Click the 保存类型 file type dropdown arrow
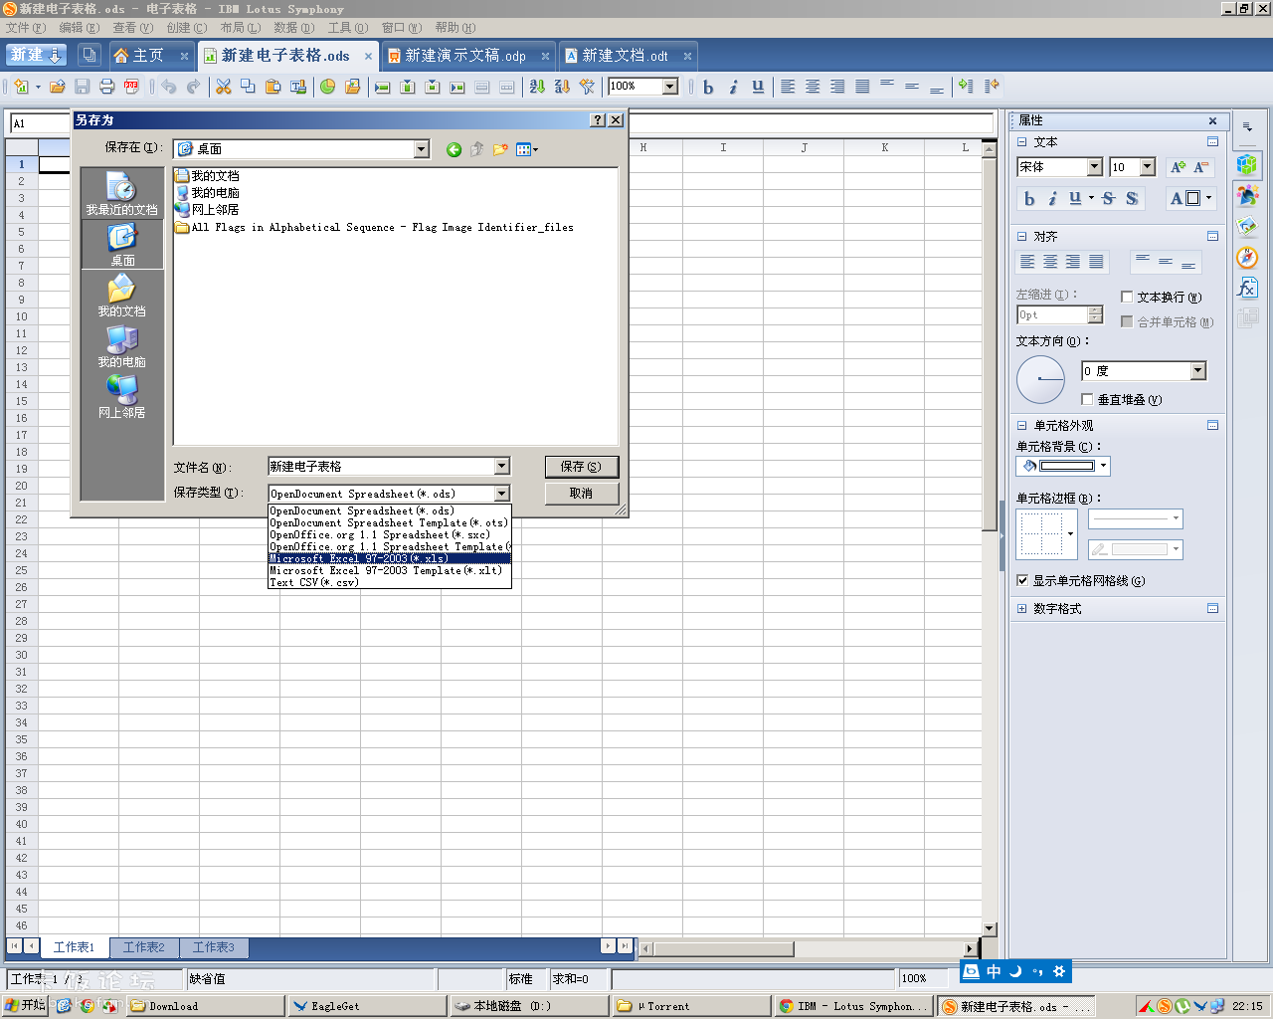Viewport: 1273px width, 1019px height. click(x=502, y=494)
